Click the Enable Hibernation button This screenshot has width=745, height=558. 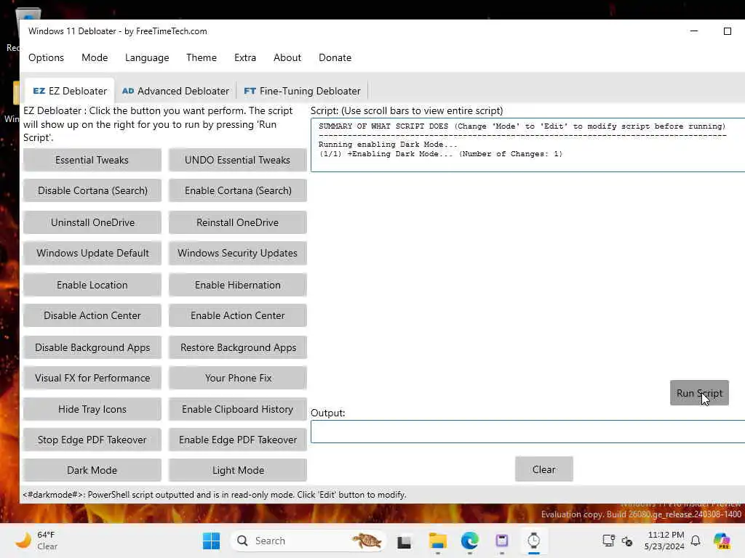pos(238,285)
